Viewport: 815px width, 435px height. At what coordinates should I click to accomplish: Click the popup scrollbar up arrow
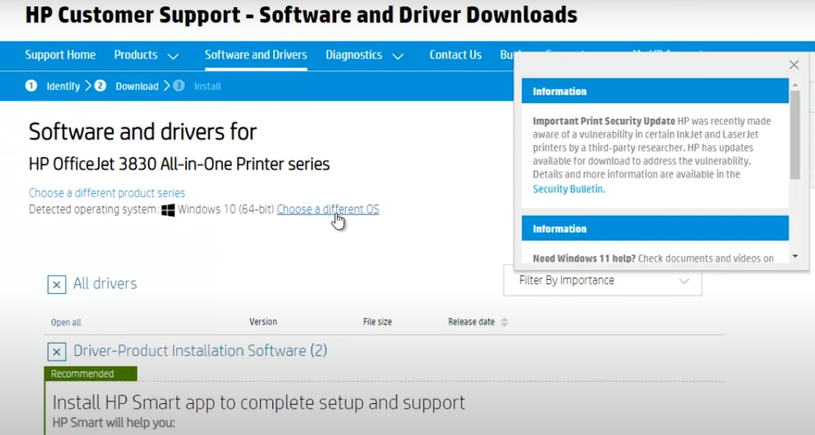(x=796, y=85)
